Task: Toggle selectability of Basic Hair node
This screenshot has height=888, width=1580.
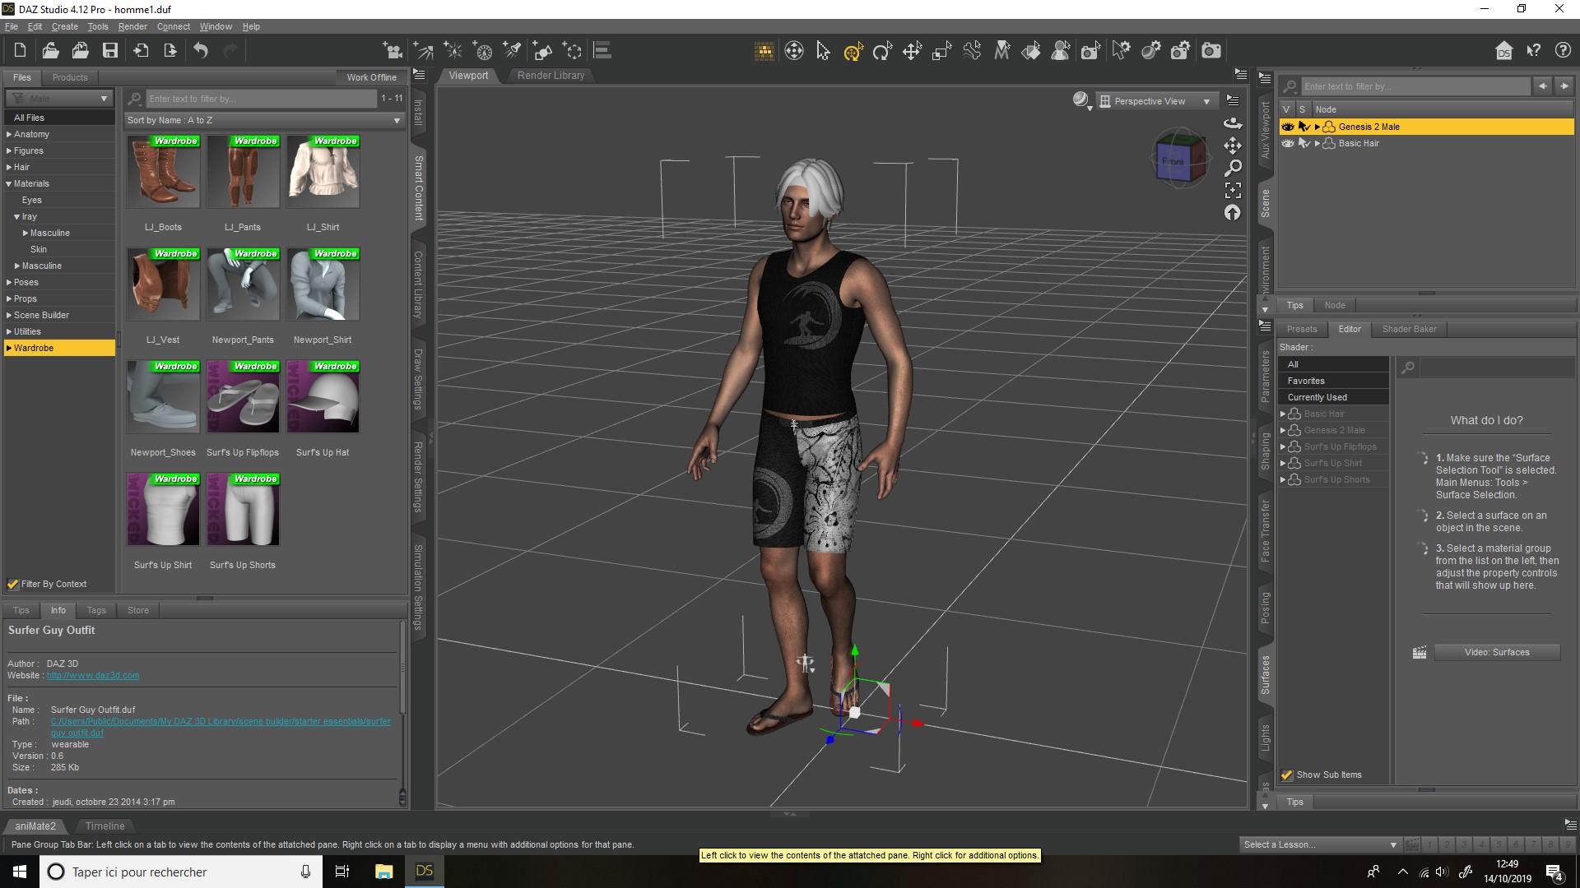Action: pyautogui.click(x=1303, y=143)
